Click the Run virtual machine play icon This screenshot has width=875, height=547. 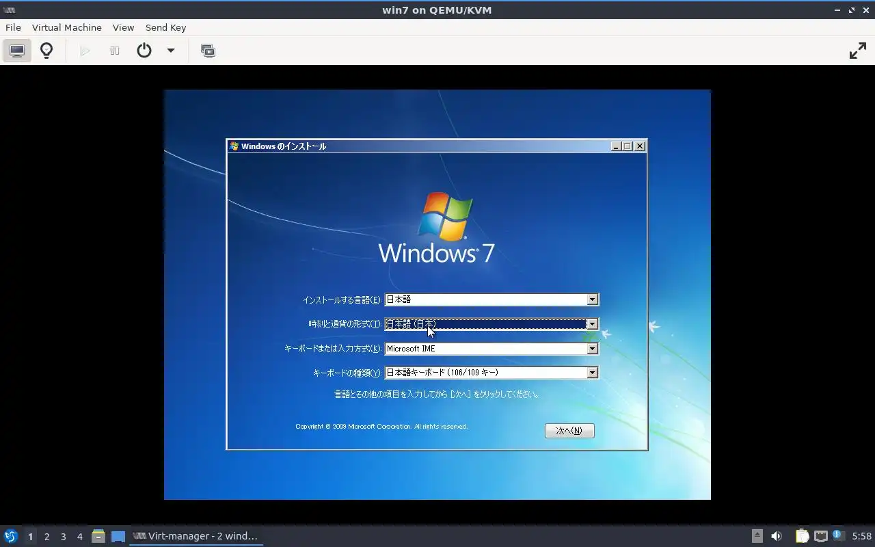(85, 51)
